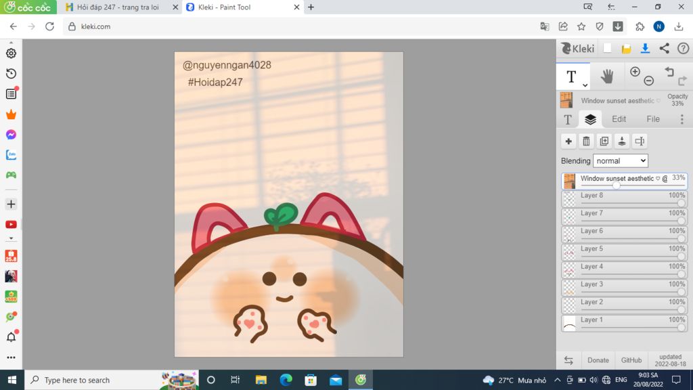Duplicate the layer using the duplicate icon
693x390 pixels.
[x=604, y=141]
